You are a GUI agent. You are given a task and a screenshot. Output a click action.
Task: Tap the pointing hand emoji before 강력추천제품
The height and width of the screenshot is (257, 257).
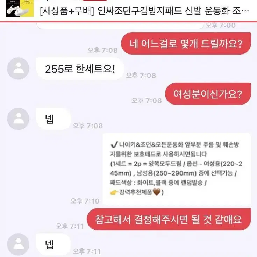click(x=114, y=192)
